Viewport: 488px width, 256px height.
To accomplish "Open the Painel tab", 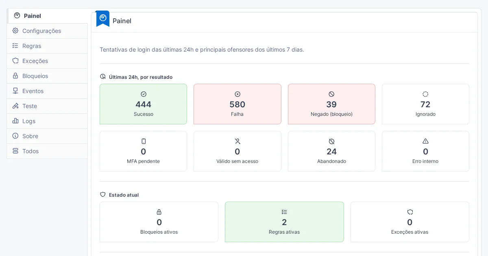I will 47,16.
